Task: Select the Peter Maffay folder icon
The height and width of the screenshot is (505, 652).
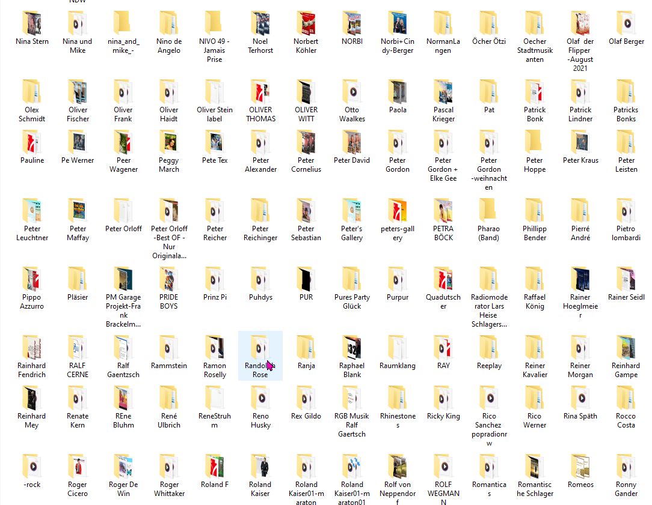Action: [78, 211]
